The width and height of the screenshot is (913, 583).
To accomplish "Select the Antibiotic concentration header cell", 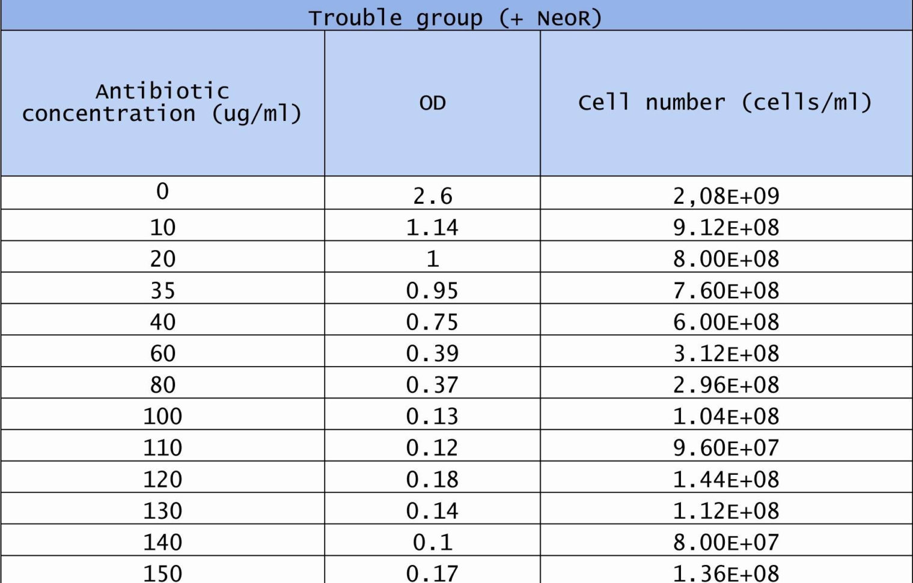I will click(x=162, y=103).
